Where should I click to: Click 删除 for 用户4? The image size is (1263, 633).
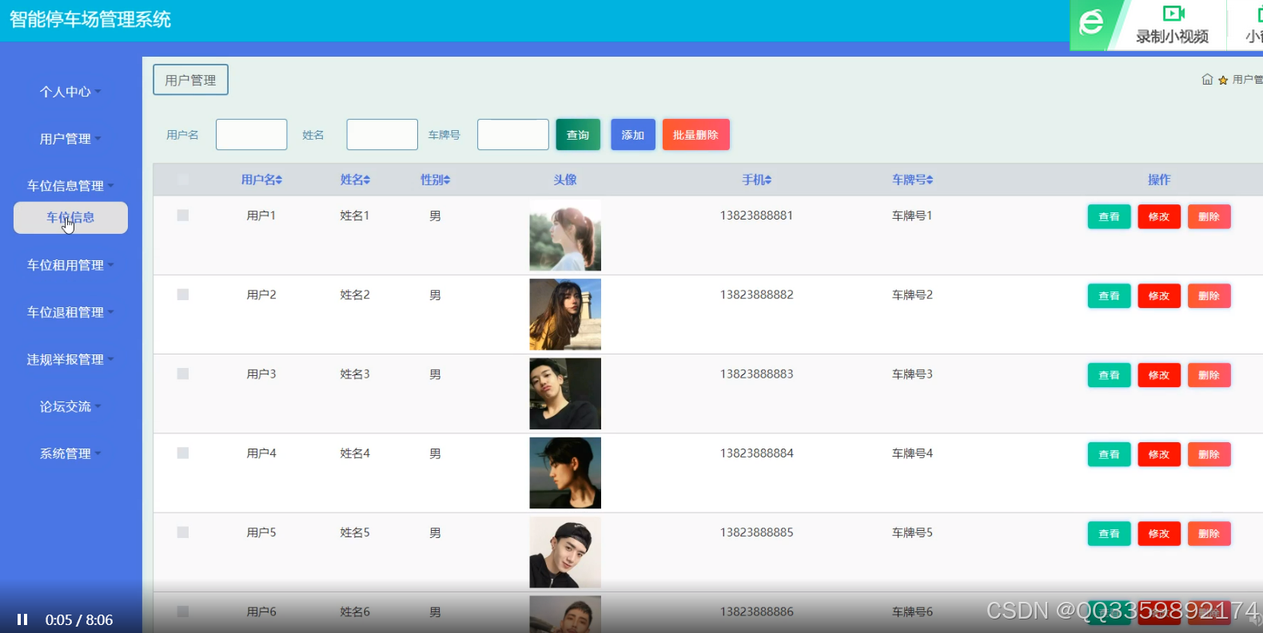(1209, 454)
